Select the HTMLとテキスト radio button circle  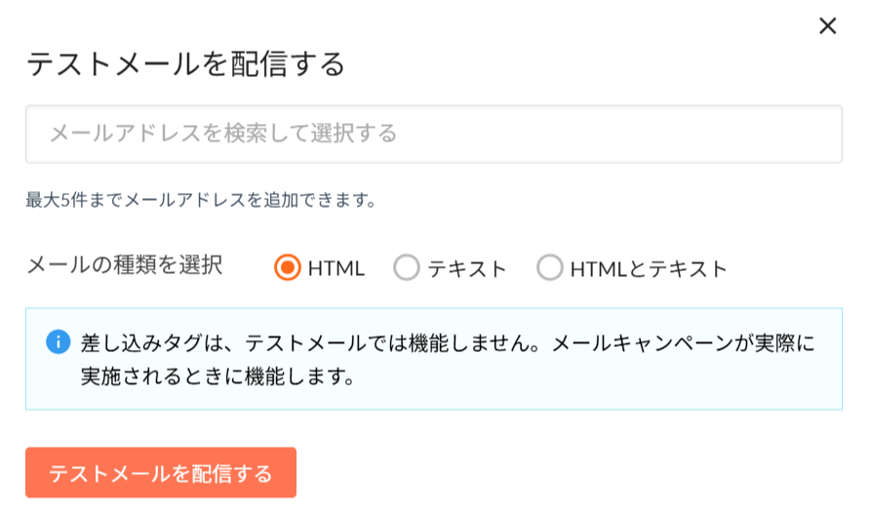(x=550, y=268)
